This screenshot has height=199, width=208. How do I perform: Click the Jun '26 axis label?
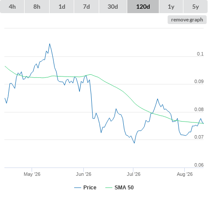pos(83,174)
